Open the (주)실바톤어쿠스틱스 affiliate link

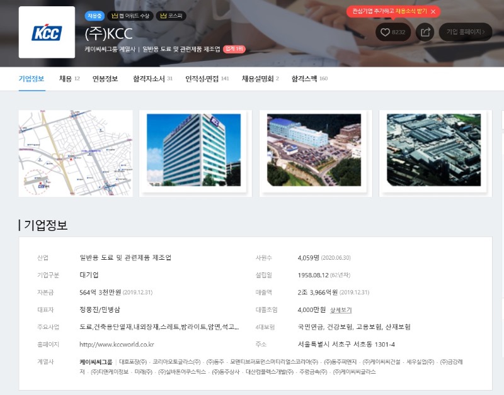point(182,372)
